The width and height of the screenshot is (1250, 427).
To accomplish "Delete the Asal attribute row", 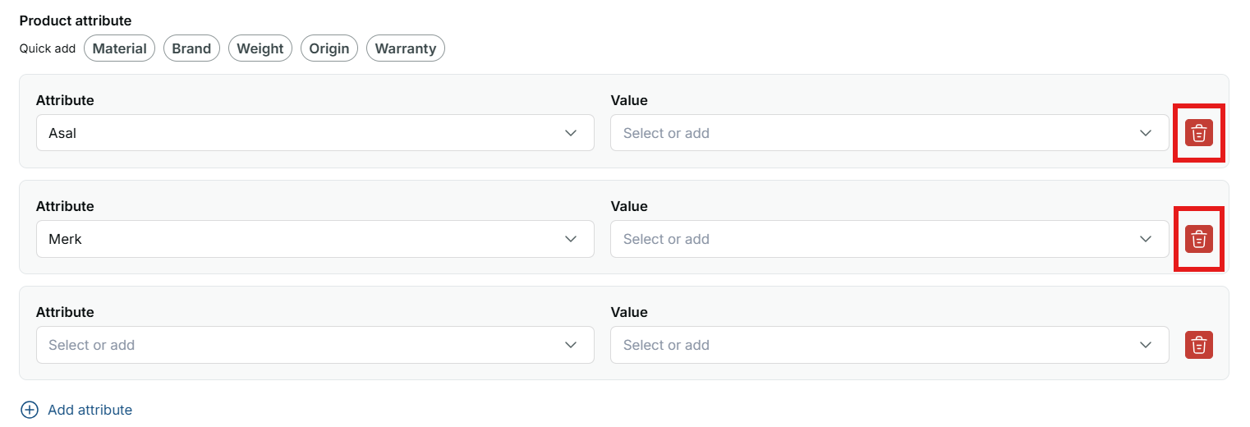I will pos(1198,133).
